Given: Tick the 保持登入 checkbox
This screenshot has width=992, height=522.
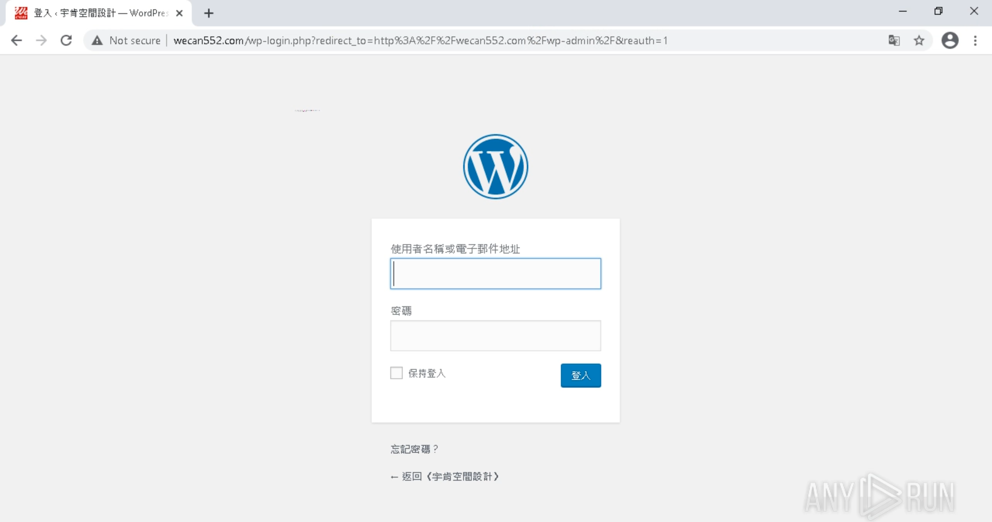Looking at the screenshot, I should point(396,373).
